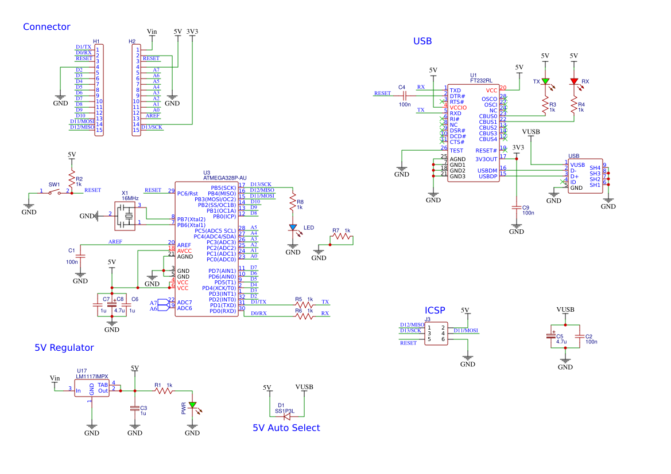Screen dimensions: 671x474
Task: Select the SW1 reset switch symbol
Action: pos(55,193)
